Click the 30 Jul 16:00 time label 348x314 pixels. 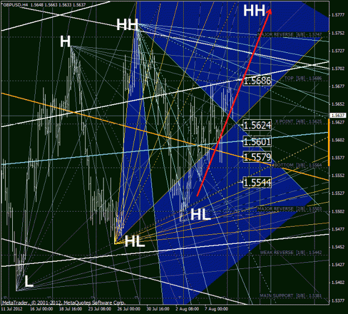coord(158,309)
